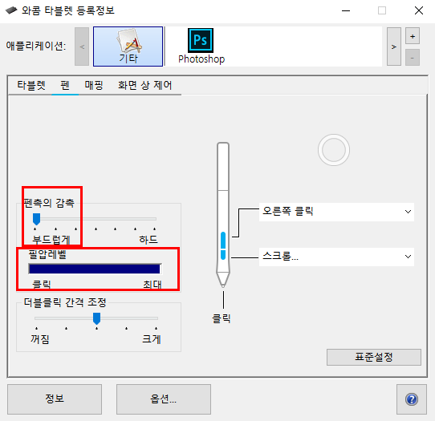The image size is (435, 421).
Task: Click the upper side switch on the pen
Action: tap(223, 240)
